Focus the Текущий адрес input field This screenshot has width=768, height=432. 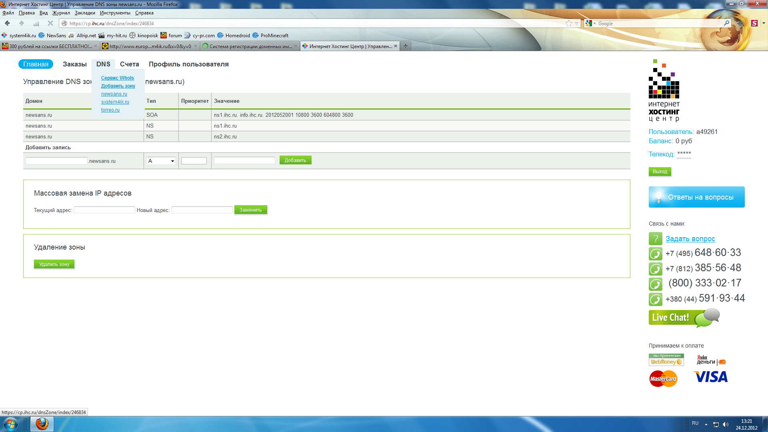click(104, 210)
